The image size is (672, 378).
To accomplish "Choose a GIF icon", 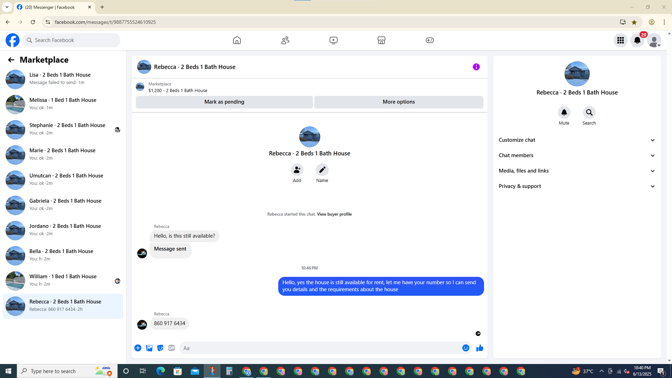I will (x=171, y=348).
